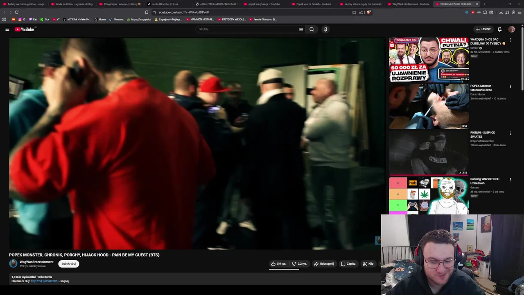The image size is (524, 295).
Task: Open options for Ranking WSZYSTKICH Uzależnień video
Action: (510, 179)
